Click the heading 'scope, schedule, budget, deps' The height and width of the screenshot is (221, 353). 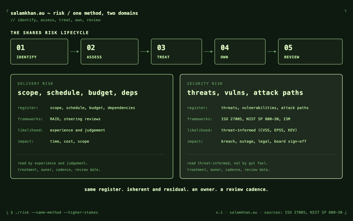tap(78, 93)
